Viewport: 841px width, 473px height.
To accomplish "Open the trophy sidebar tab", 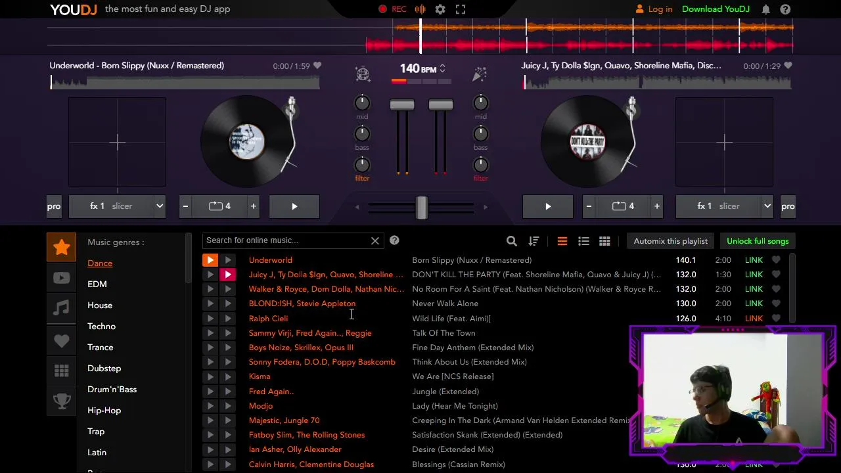I will click(62, 401).
